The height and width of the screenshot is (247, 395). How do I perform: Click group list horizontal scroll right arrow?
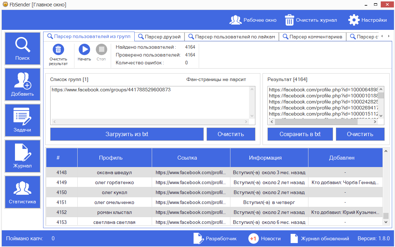click(x=246, y=122)
